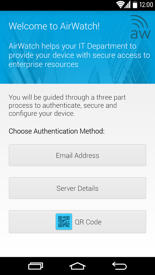Tap the Wi-Fi status icon
The image size is (155, 275).
(x=121, y=5)
